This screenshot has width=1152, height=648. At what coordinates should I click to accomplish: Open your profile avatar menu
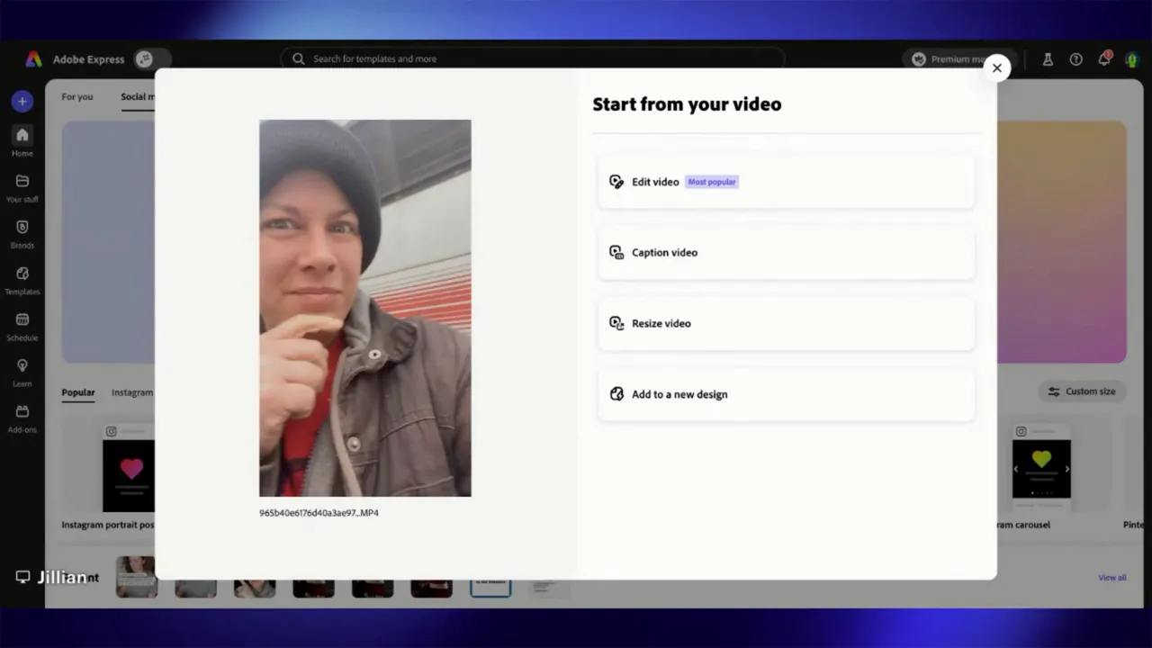(x=1131, y=58)
